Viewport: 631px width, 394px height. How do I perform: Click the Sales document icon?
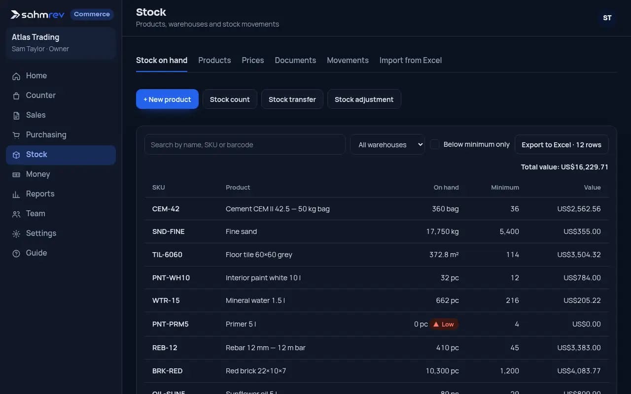[x=16, y=115]
